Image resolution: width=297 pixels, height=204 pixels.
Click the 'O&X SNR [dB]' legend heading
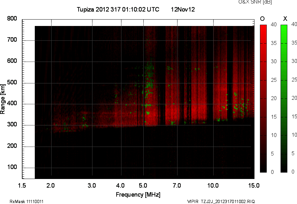click(255, 2)
